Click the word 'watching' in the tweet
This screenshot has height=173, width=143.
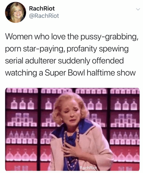tap(21, 73)
